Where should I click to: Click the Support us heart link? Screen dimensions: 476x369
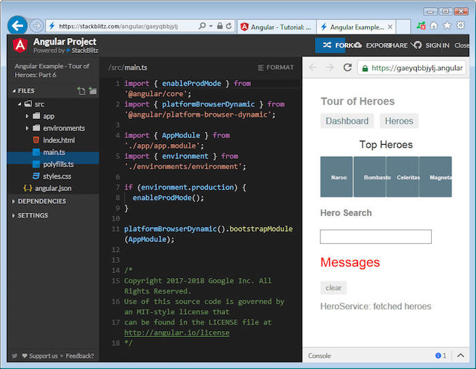(39, 355)
